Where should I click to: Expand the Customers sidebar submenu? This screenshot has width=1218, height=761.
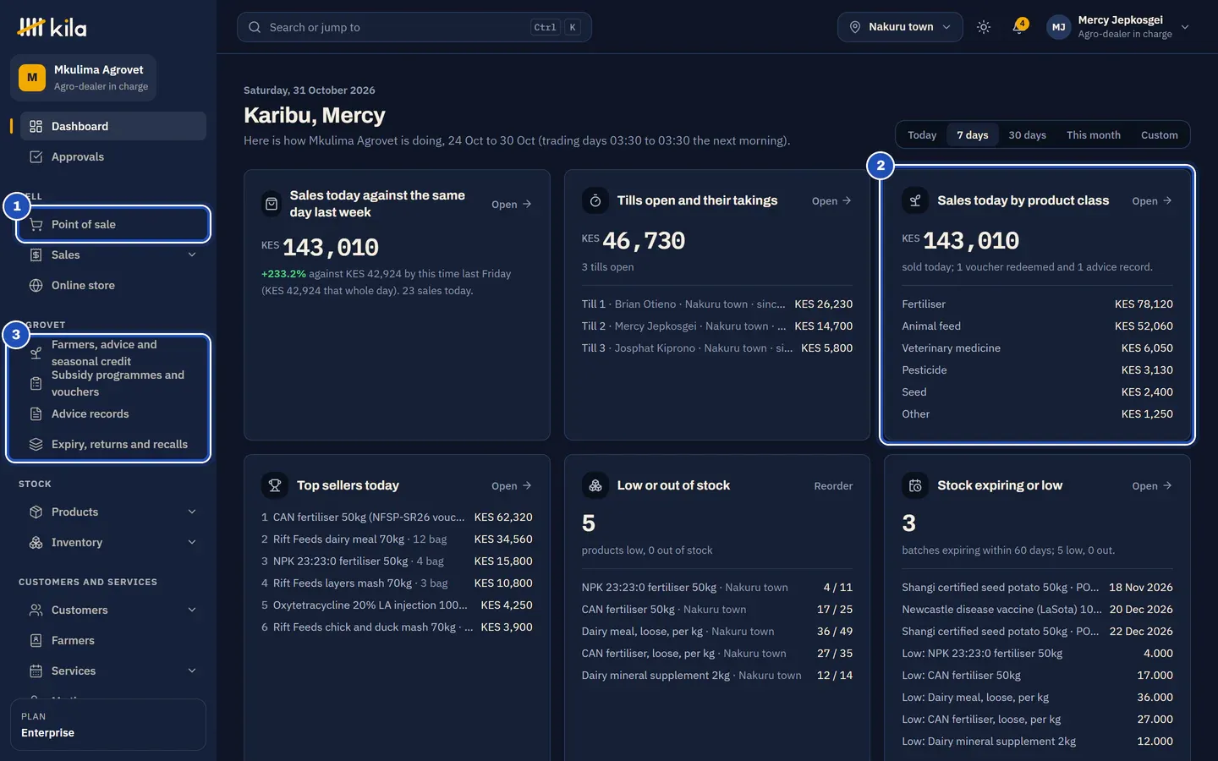pos(192,610)
